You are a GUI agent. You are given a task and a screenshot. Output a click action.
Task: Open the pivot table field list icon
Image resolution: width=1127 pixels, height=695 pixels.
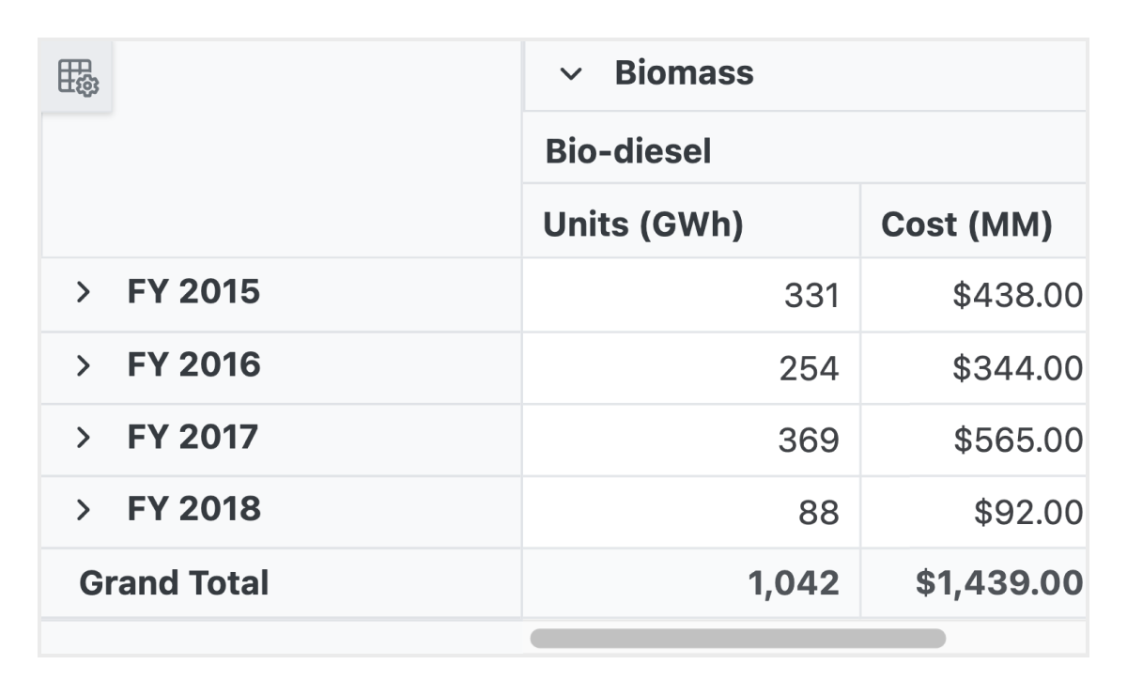click(x=78, y=77)
